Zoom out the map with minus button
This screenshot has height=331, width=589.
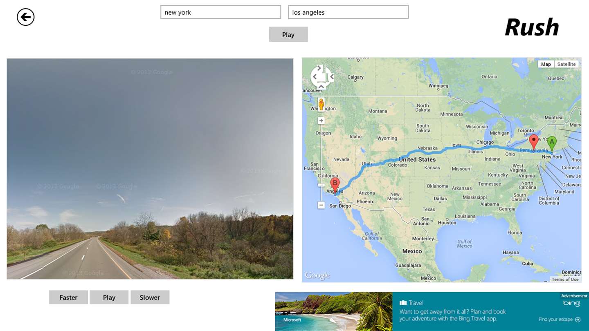click(321, 205)
